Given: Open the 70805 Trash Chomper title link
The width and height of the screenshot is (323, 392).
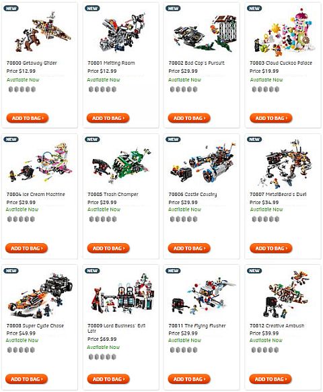Looking at the screenshot, I should (x=113, y=194).
